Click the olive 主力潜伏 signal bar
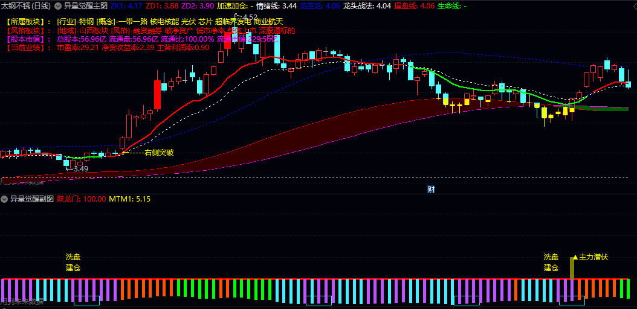Viewport: 637px width, 309px height. tap(572, 268)
